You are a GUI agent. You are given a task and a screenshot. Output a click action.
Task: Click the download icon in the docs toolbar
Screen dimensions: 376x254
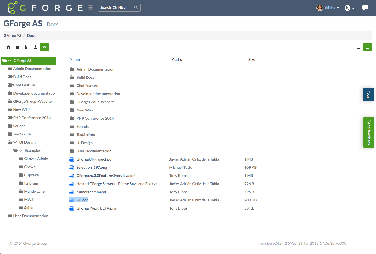pyautogui.click(x=36, y=47)
